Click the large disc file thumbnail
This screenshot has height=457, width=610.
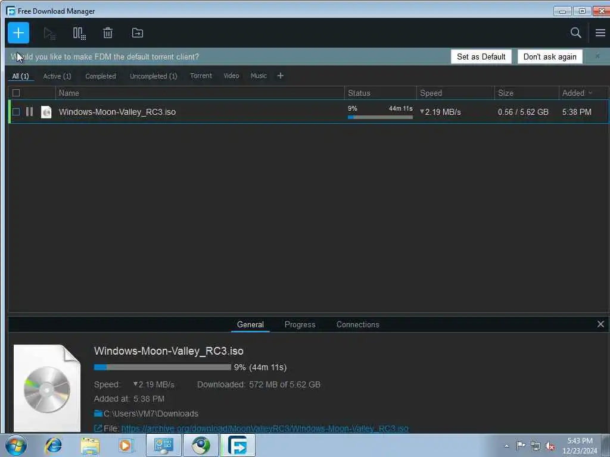[x=47, y=388]
